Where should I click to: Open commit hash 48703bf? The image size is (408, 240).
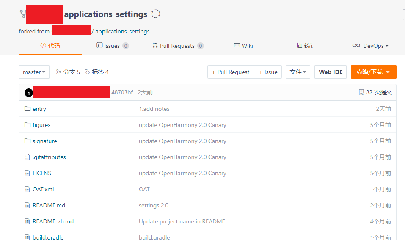coord(122,92)
